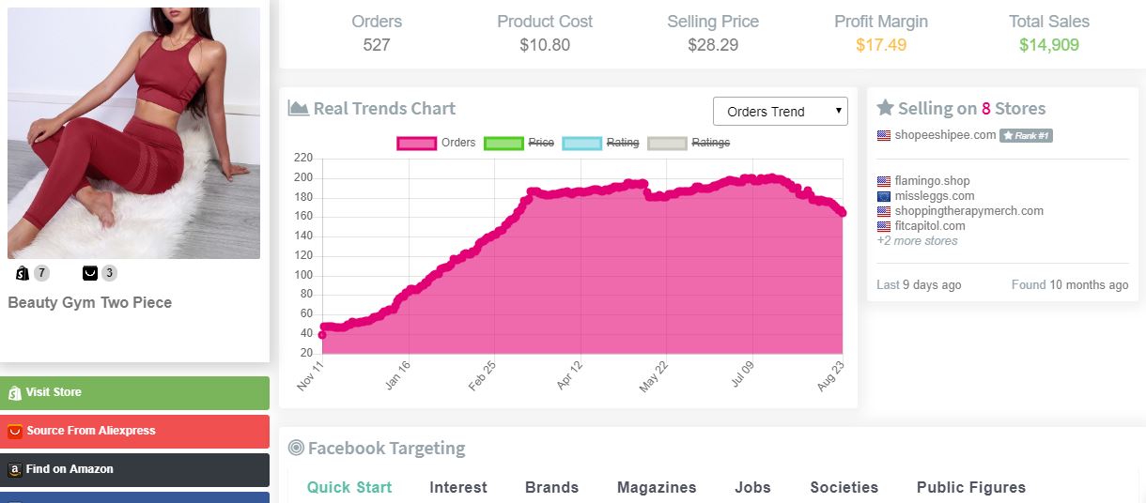Open the Orders Trend dropdown
This screenshot has height=503, width=1146.
780,111
